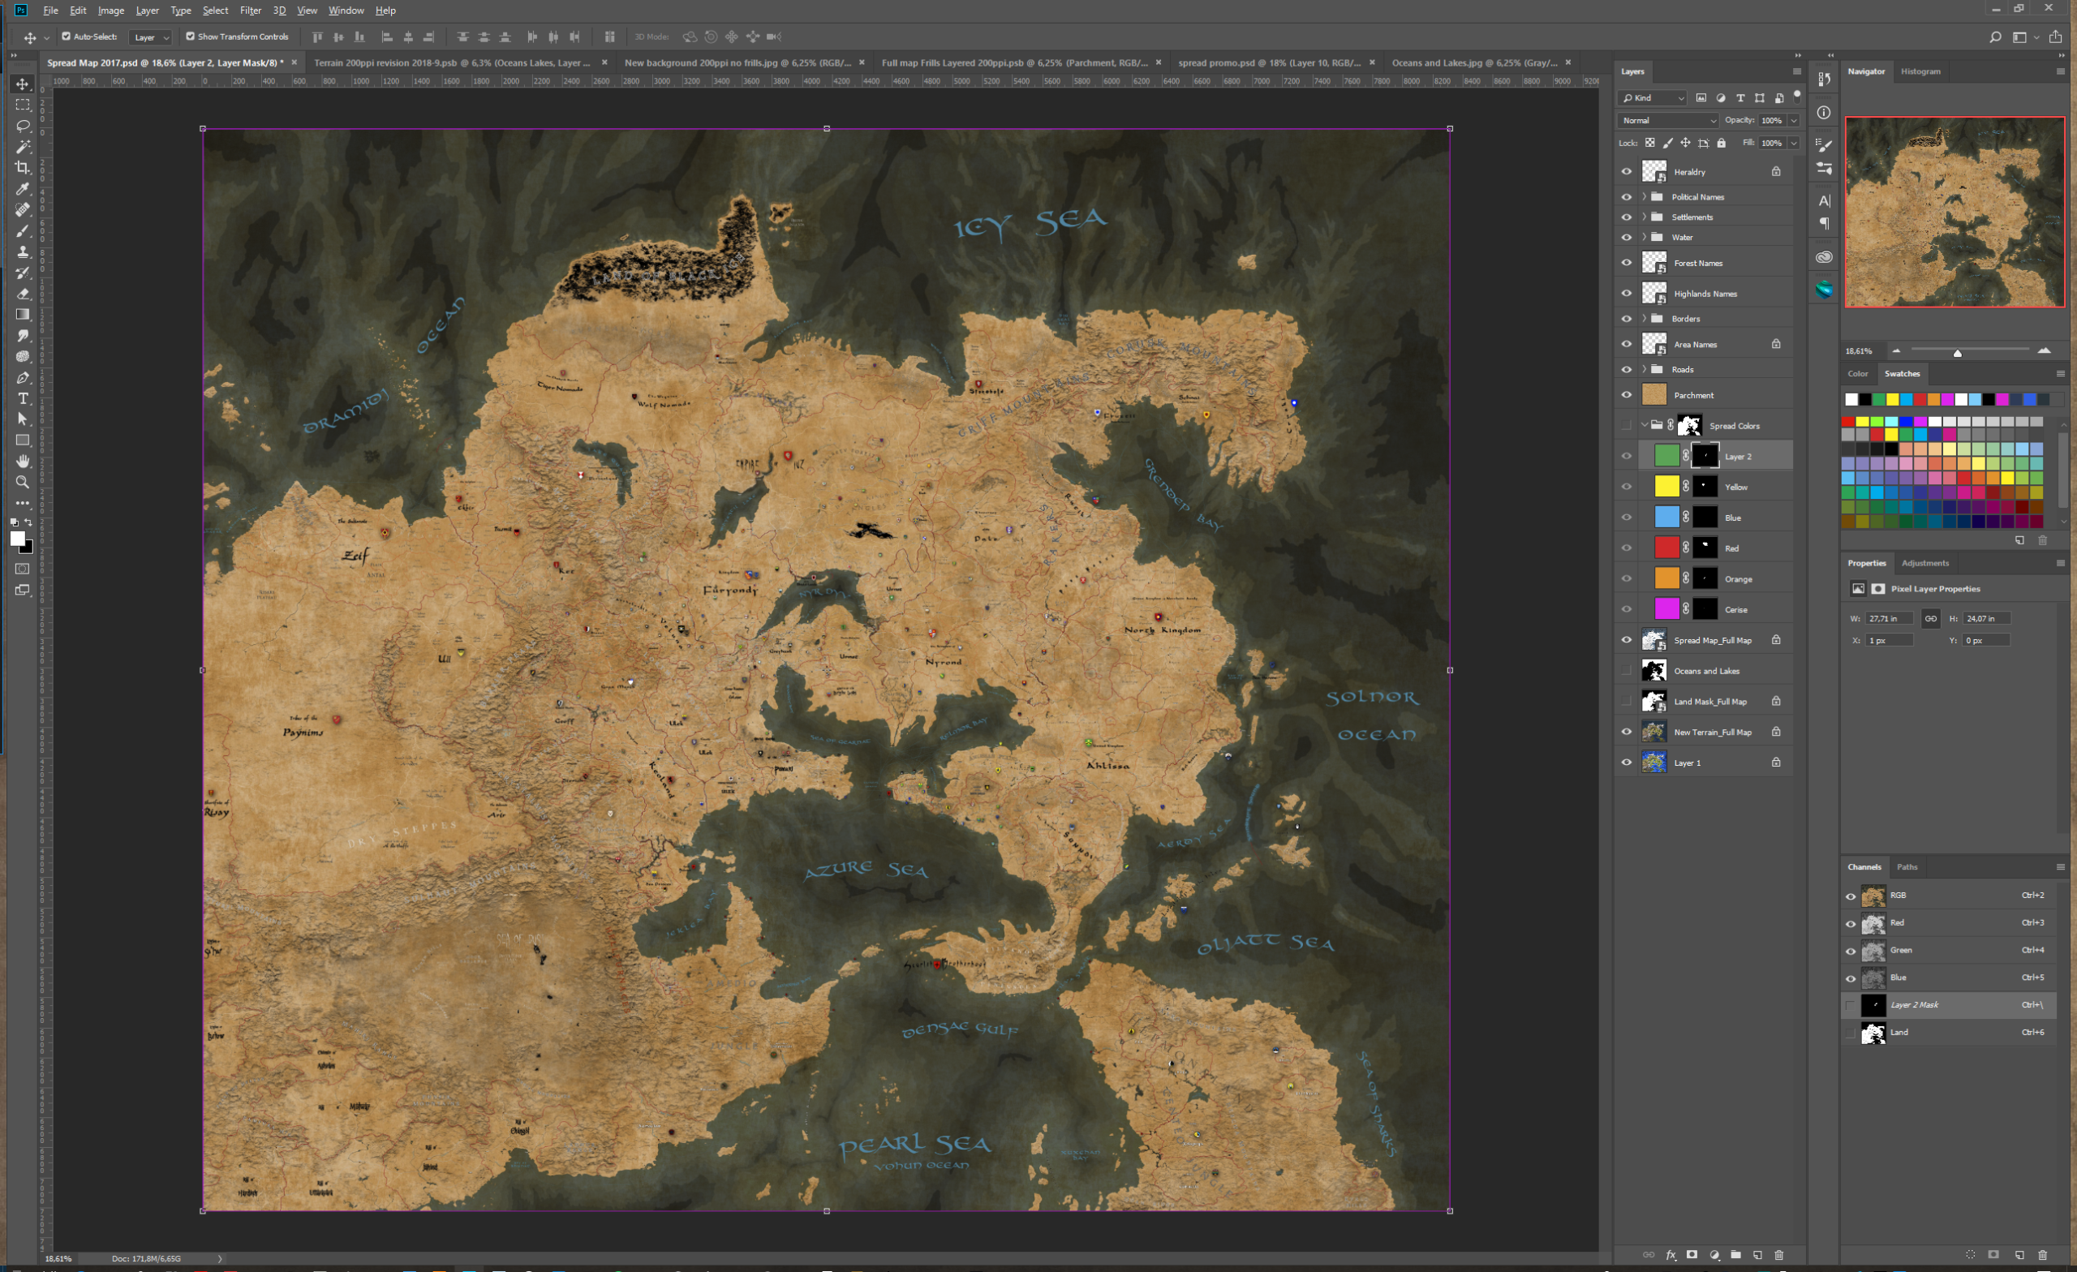Image resolution: width=2077 pixels, height=1272 pixels.
Task: Show the Spread Colors group
Action: pos(1627,426)
